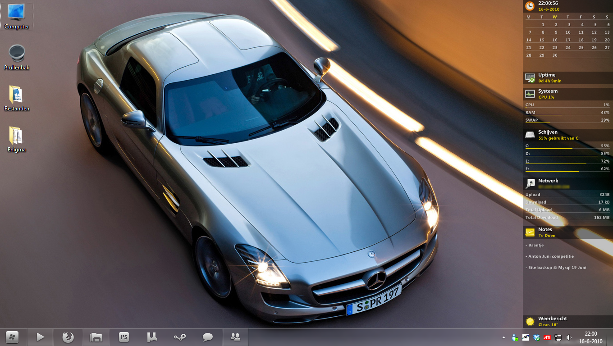The height and width of the screenshot is (346, 613).
Task: Click the Dropbox tray icon
Action: pyautogui.click(x=536, y=337)
